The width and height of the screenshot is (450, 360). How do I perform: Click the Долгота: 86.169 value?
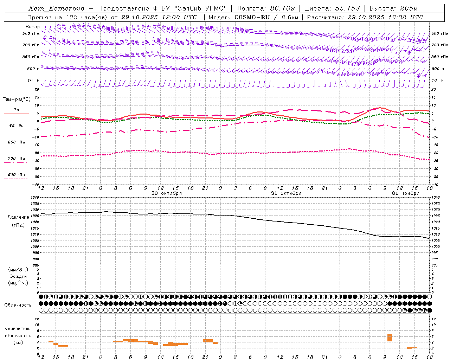(265, 8)
